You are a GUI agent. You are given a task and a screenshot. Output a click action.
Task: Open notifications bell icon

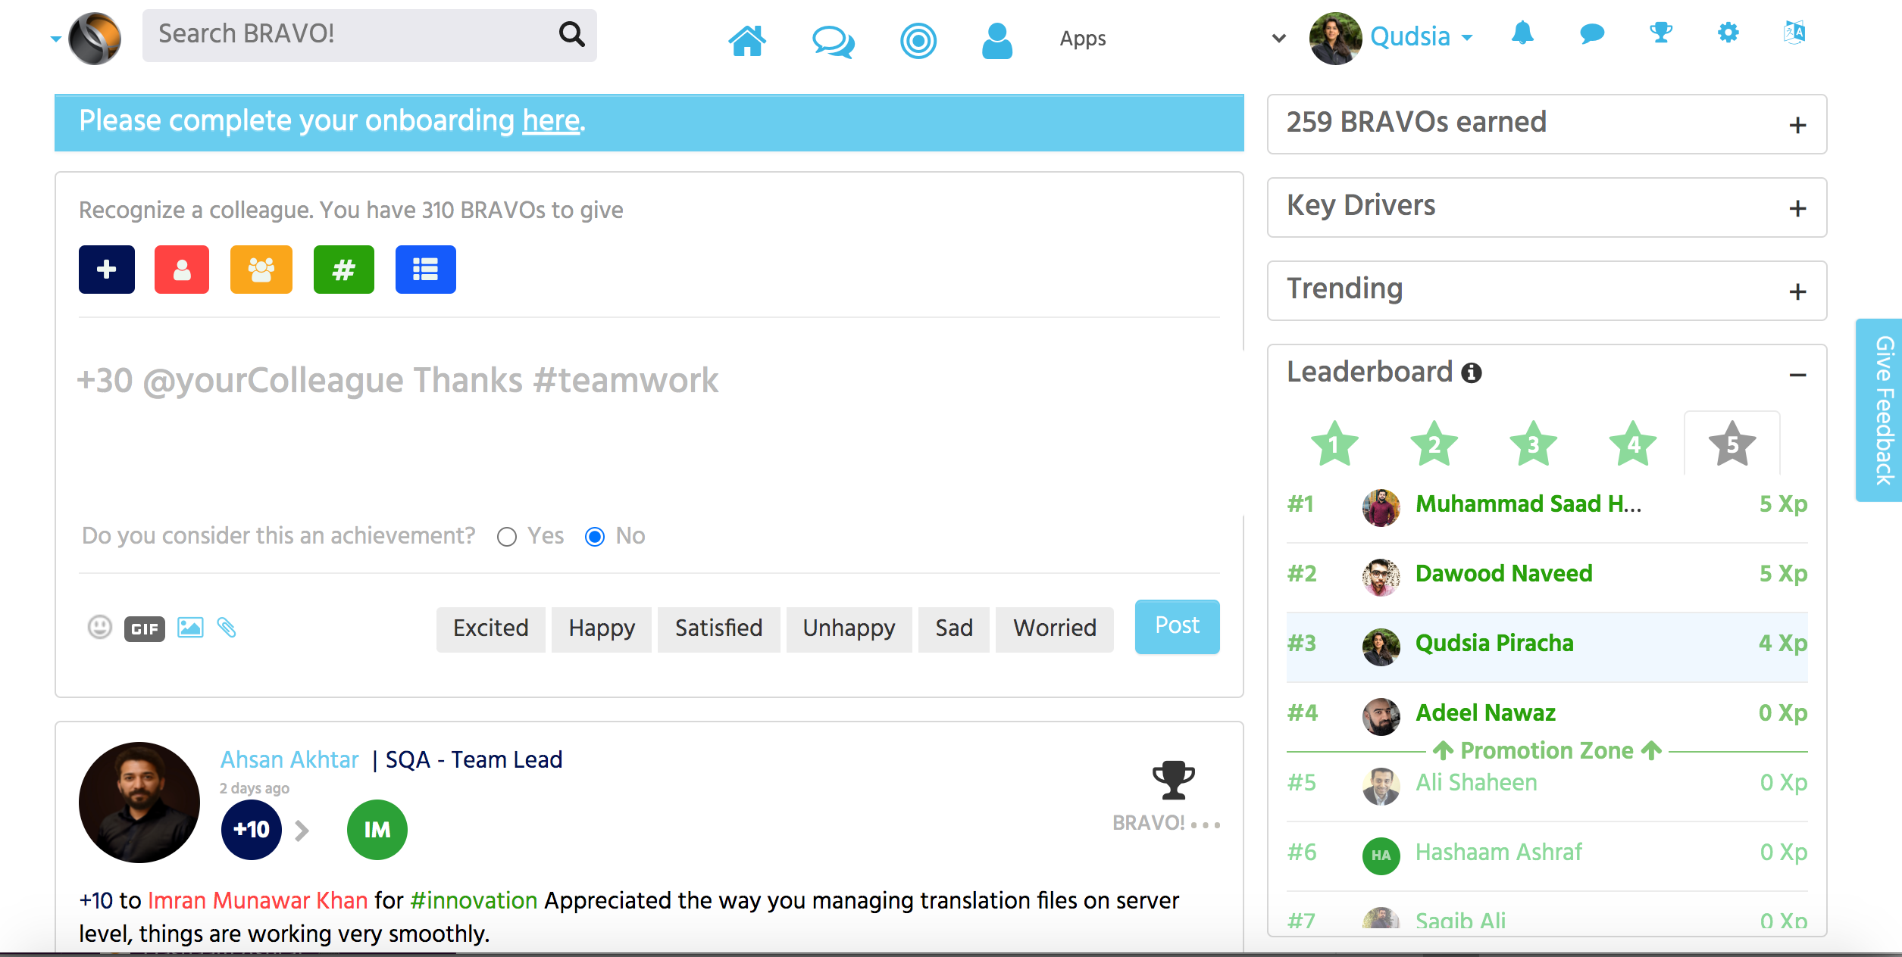coord(1522,33)
